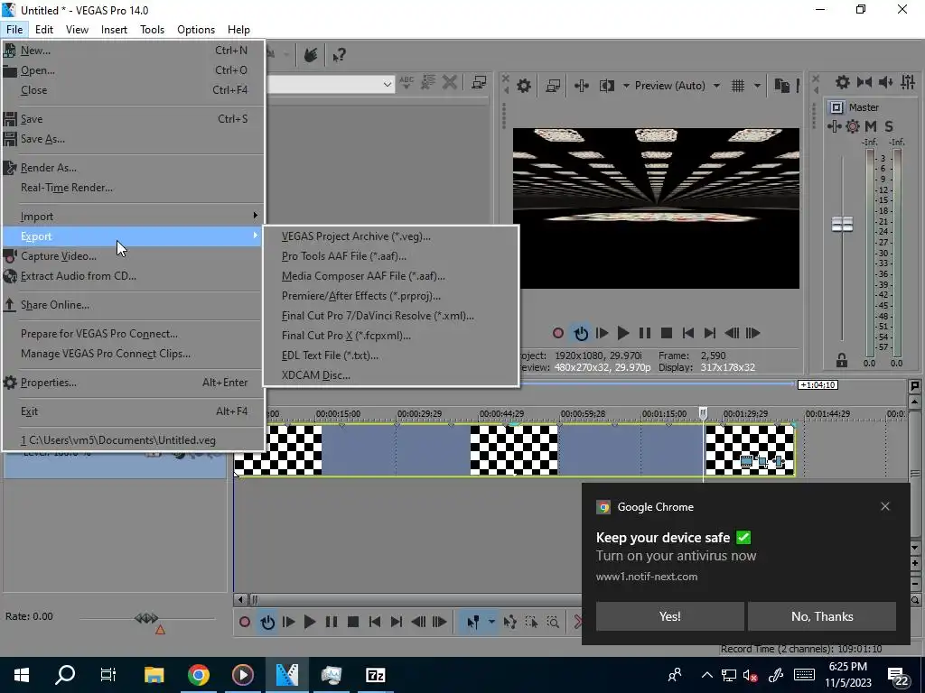Open recent file Untitled.veg from File menu
The image size is (925, 693).
pyautogui.click(x=118, y=440)
